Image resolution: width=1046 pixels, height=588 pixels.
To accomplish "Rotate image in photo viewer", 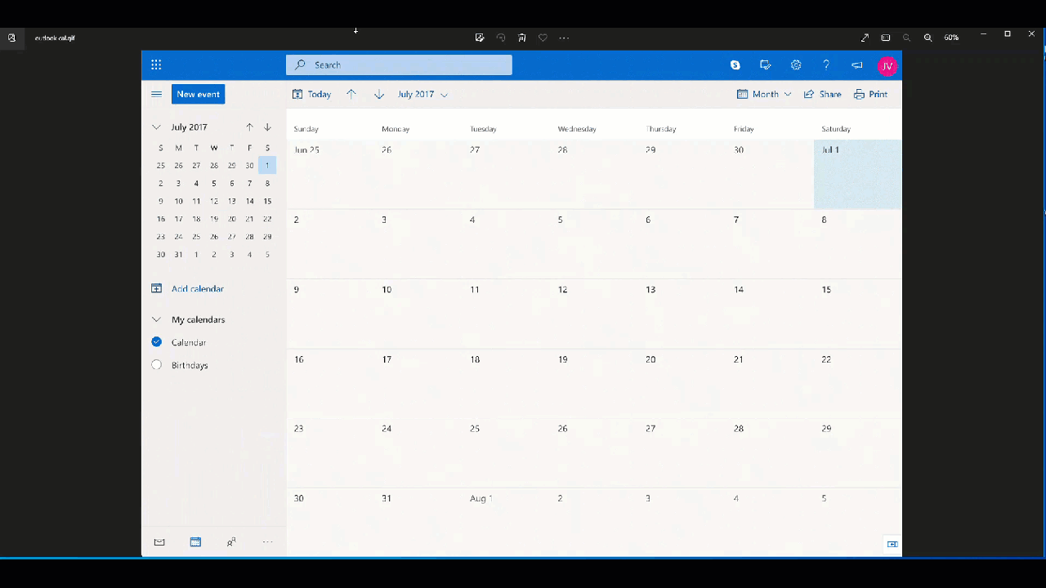I will 501,38.
